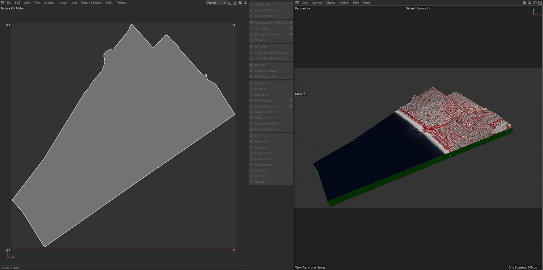This screenshot has height=270, width=543.
Task: Open the Texture UV Editor hamburger menu
Action: tap(3, 3)
